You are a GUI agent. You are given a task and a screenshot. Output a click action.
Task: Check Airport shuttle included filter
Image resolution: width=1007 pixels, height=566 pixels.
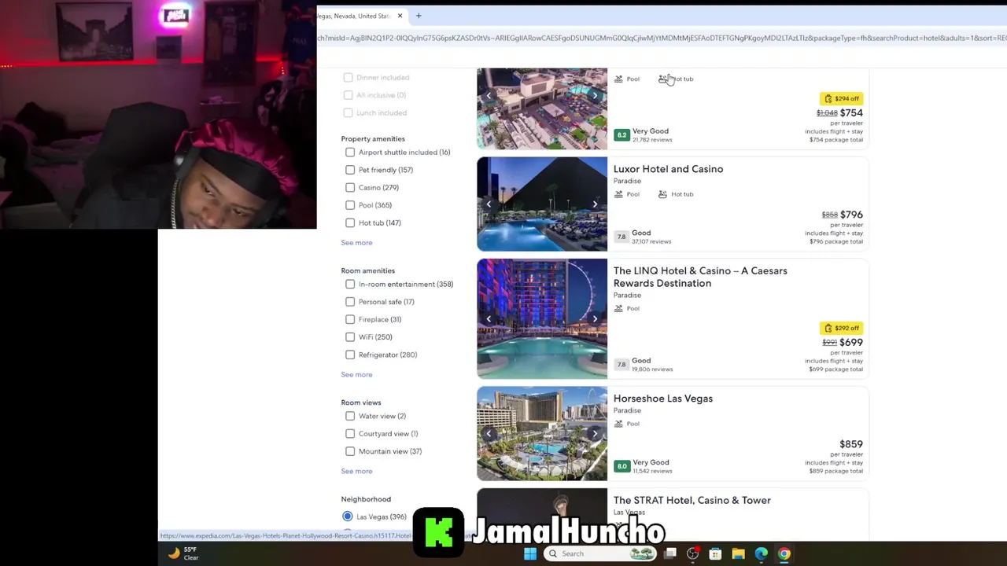coord(350,152)
